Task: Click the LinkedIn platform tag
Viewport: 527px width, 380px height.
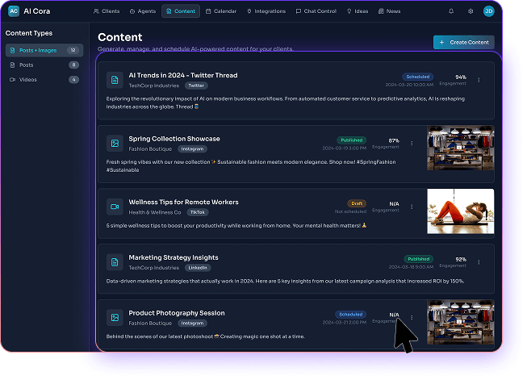Action: pyautogui.click(x=198, y=268)
